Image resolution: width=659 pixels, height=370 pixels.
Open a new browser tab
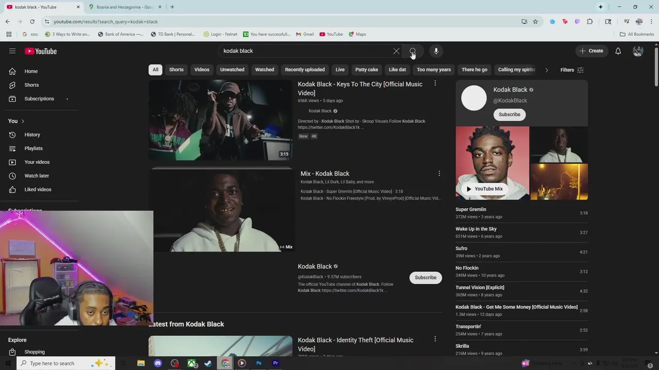coord(172,7)
